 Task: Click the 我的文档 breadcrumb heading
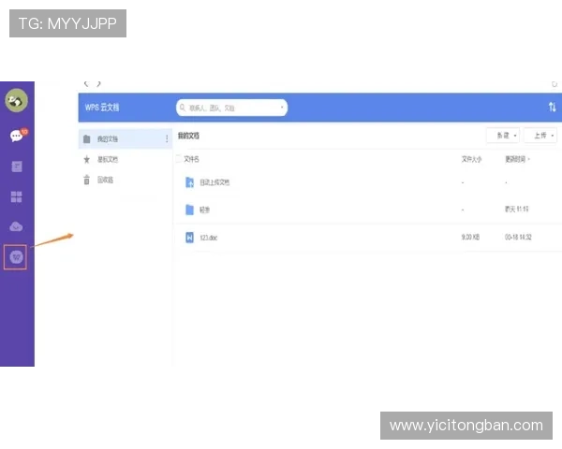188,136
